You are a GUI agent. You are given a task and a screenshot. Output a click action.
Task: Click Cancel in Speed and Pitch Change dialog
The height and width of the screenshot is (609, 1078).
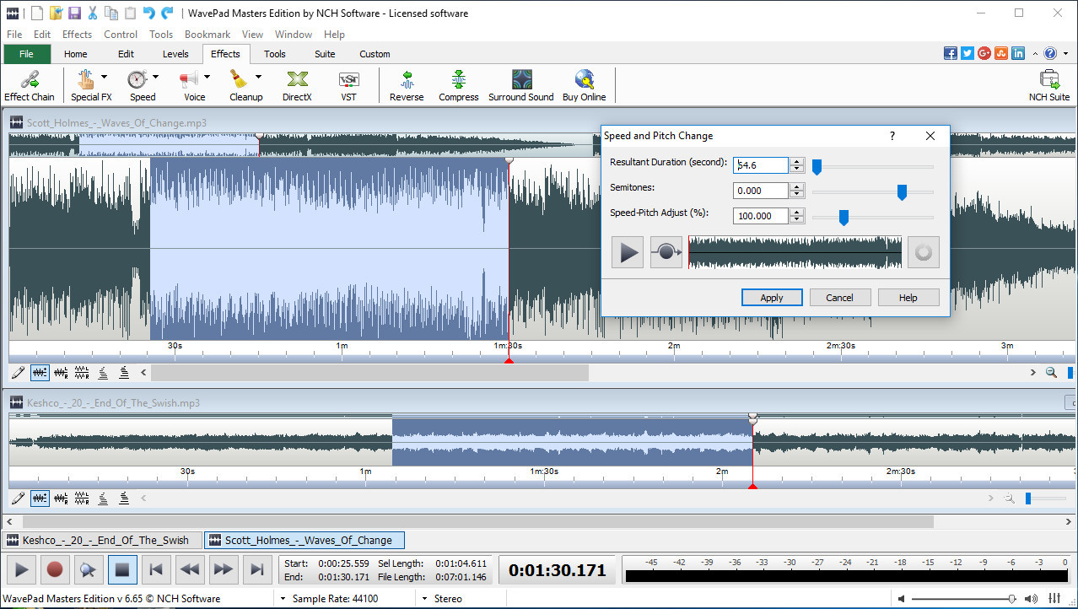[x=840, y=298]
